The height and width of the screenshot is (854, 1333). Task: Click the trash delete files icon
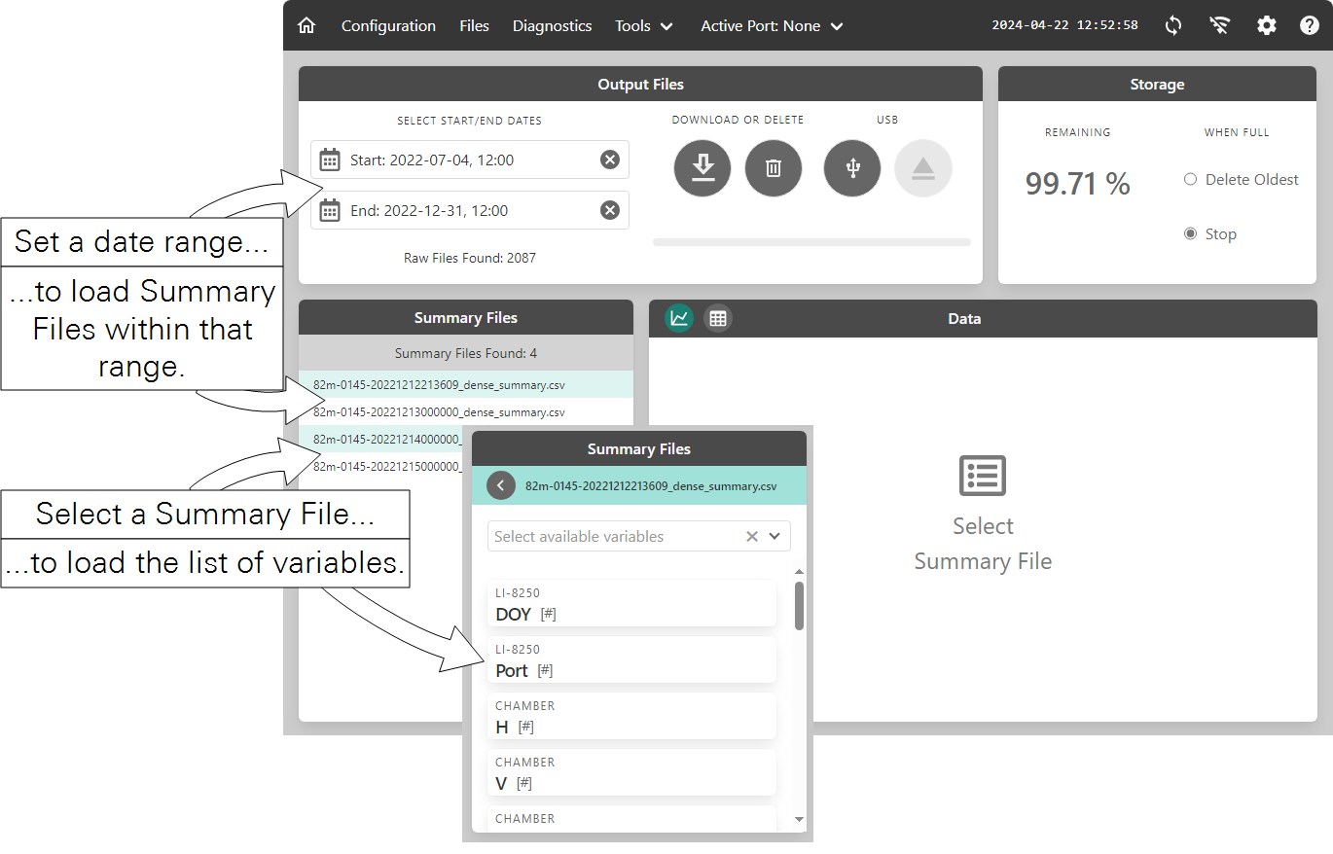pos(774,168)
